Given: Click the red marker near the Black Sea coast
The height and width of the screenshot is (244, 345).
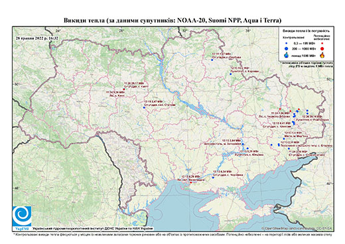Looking at the screenshot, I should click(191, 182).
